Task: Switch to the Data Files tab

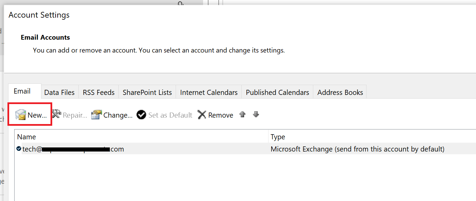Action: tap(59, 92)
